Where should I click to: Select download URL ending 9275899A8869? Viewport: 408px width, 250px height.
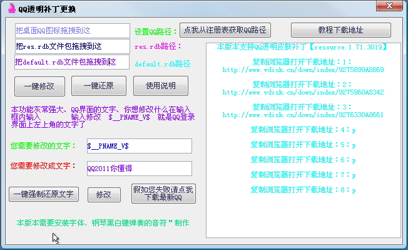[303, 70]
